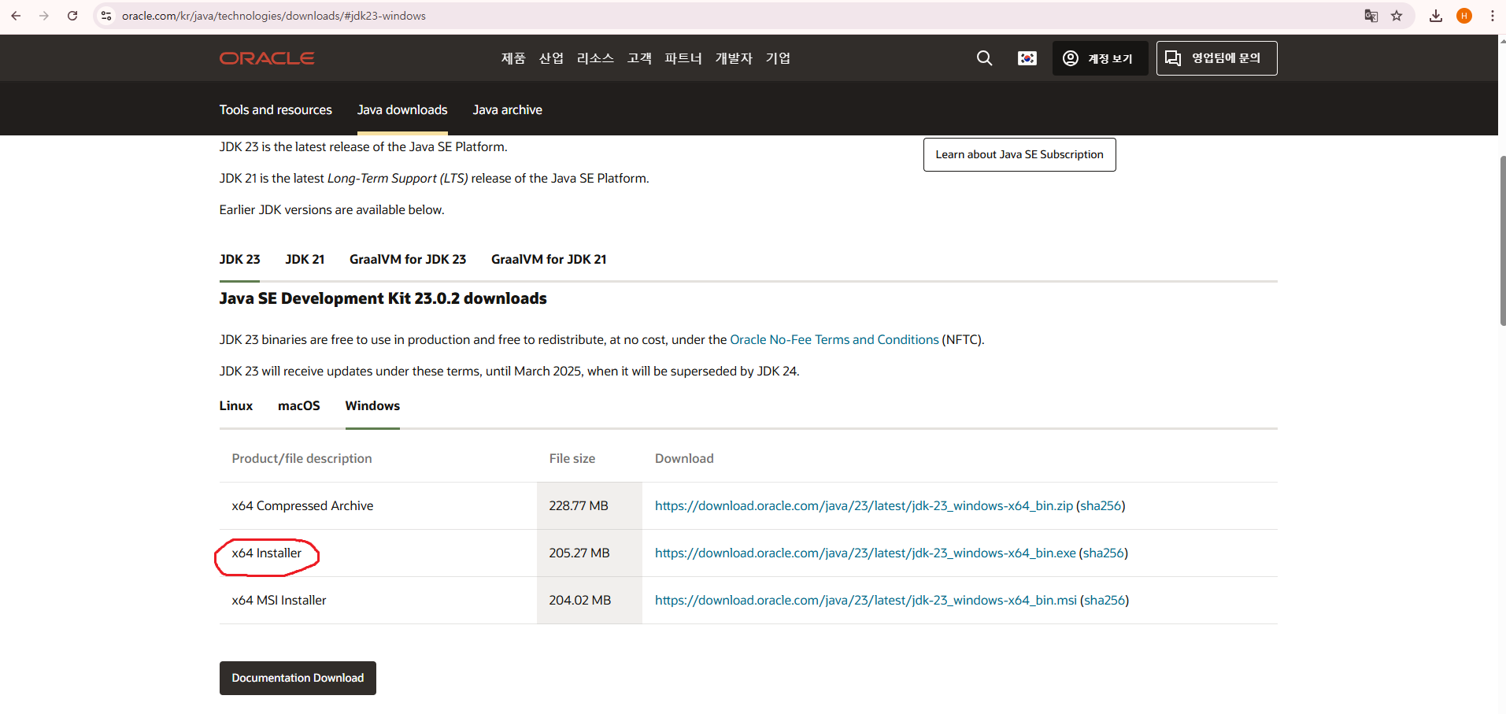The image size is (1506, 714).
Task: Switch to GraalVM for JDK 23 tab
Action: point(408,260)
